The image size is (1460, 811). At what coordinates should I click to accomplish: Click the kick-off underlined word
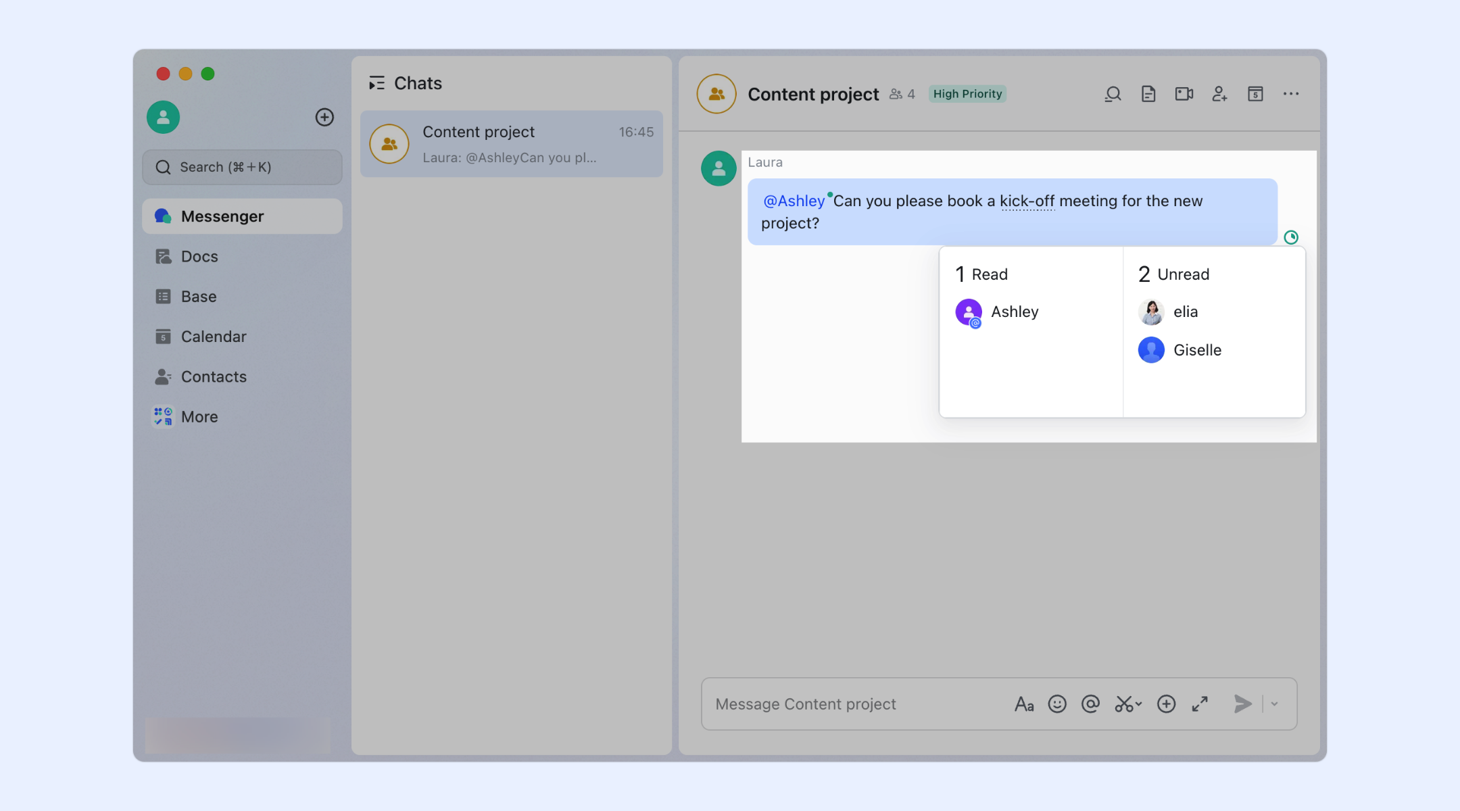pos(1027,201)
